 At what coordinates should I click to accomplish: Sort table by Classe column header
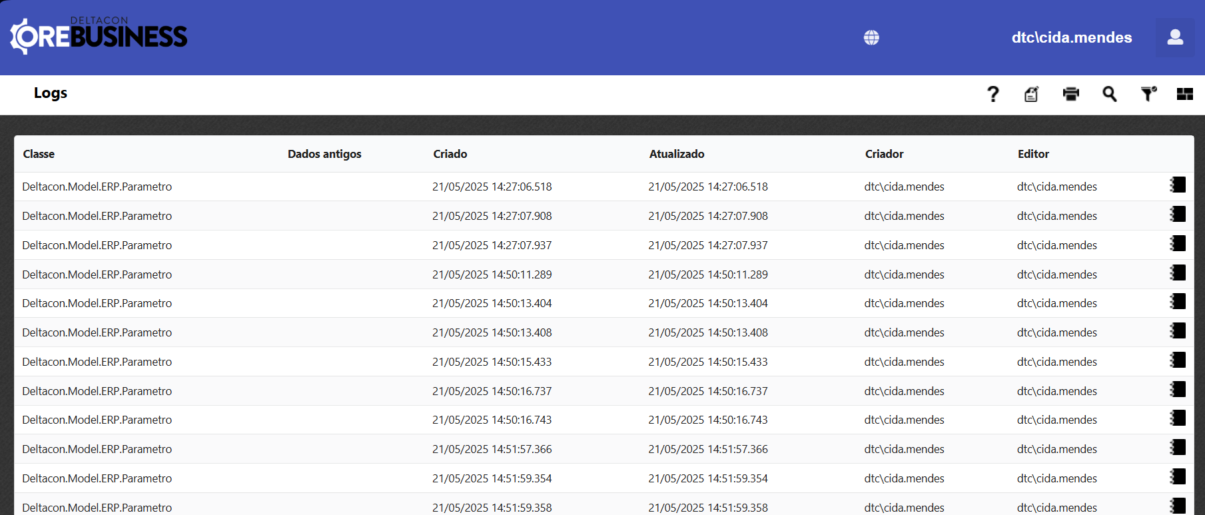(39, 154)
